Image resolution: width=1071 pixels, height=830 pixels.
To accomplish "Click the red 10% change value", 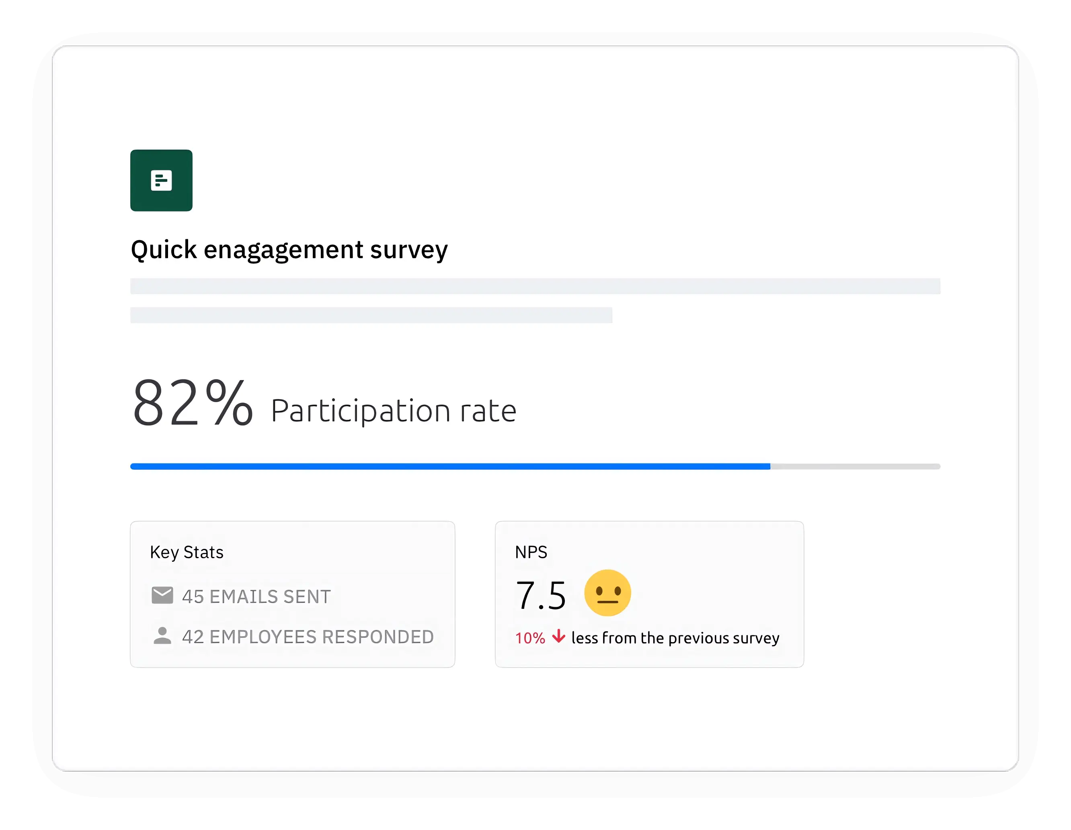I will [x=529, y=638].
